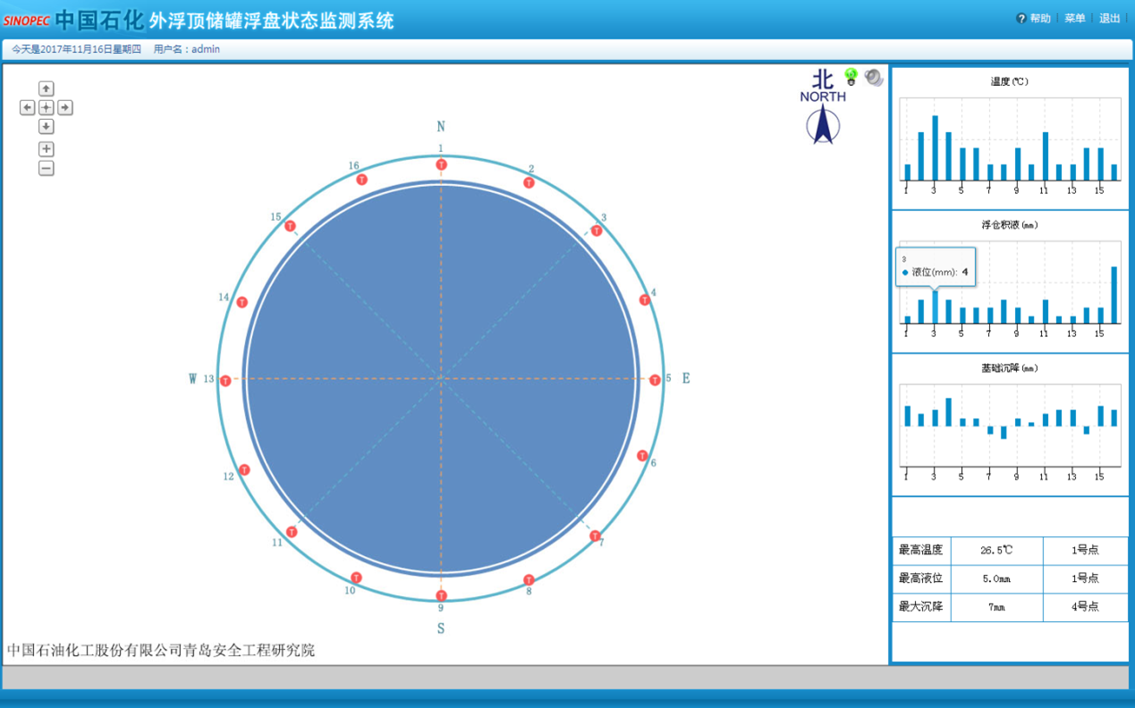
Task: Pan the tank view up
Action: tap(47, 88)
